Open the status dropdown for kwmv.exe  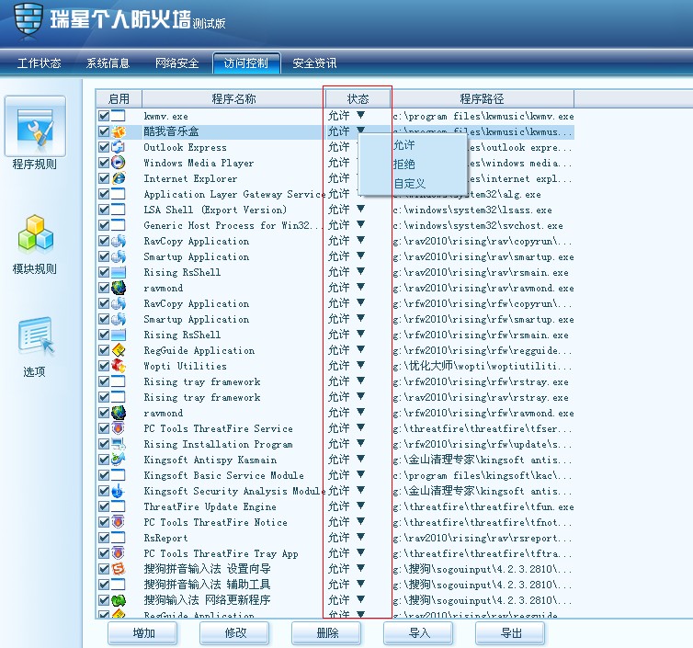[x=360, y=115]
